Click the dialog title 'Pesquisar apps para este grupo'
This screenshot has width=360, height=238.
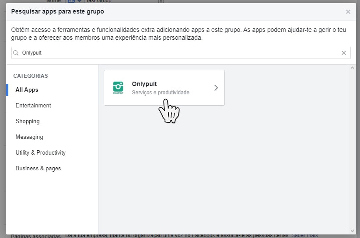click(x=57, y=11)
